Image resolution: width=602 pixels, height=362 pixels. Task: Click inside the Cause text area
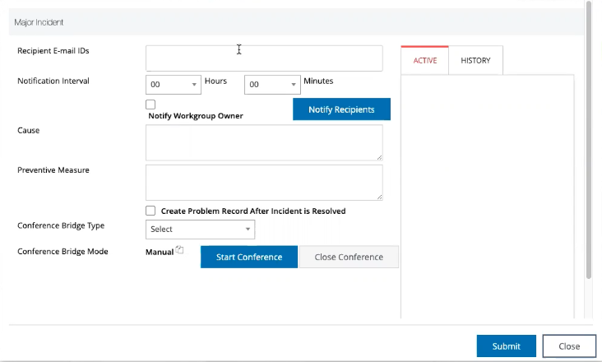coord(263,142)
